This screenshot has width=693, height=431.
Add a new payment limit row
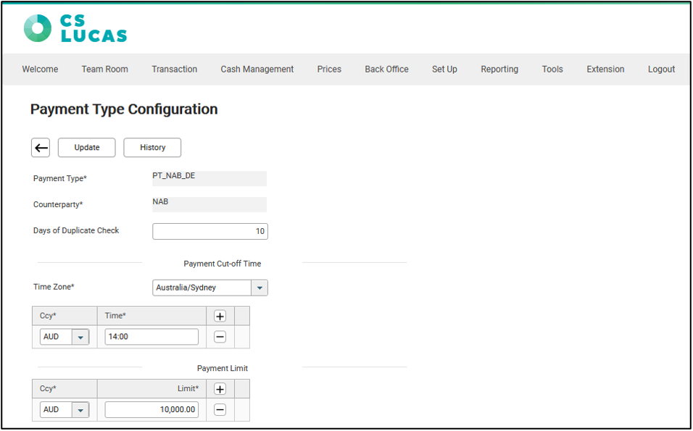click(x=220, y=389)
